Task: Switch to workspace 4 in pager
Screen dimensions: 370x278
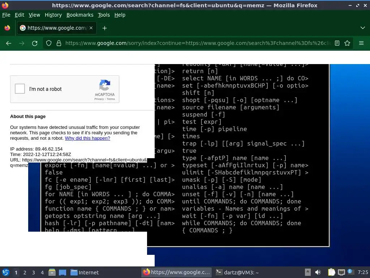Action: (42, 273)
